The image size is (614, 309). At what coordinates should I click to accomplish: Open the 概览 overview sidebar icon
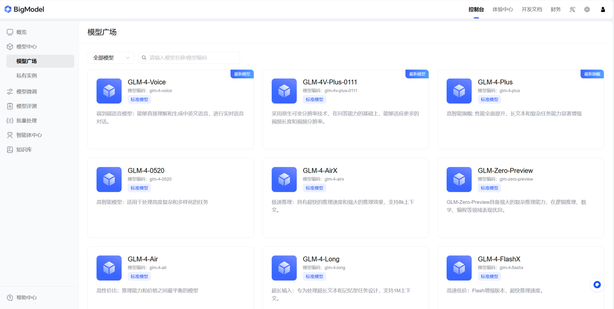point(10,32)
